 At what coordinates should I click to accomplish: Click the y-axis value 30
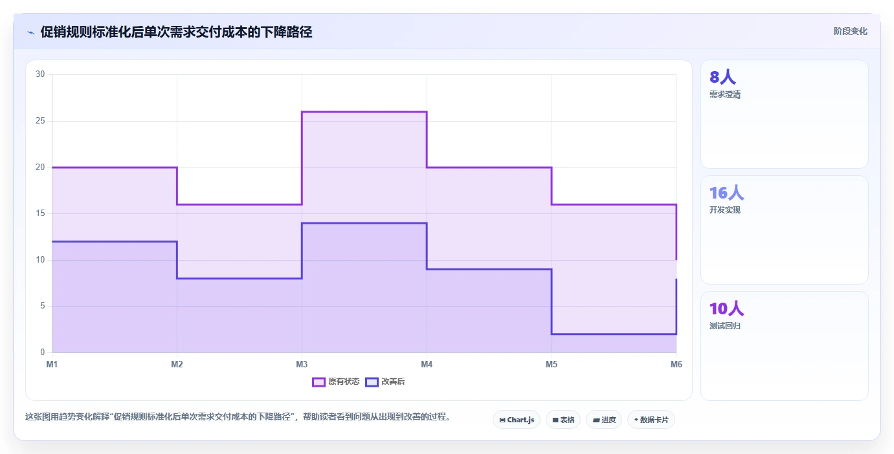tap(40, 74)
